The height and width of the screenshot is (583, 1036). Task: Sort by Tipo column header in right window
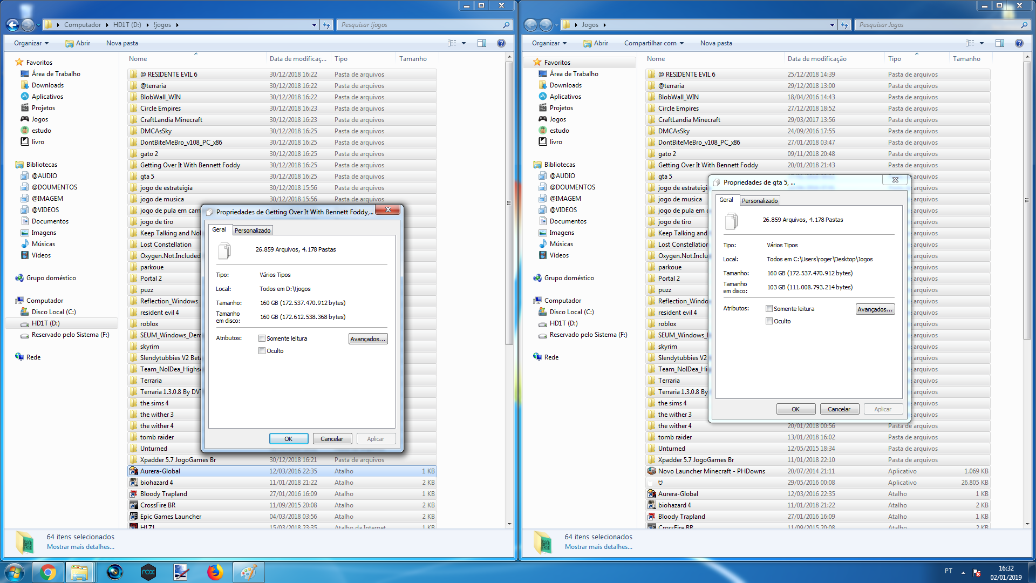click(x=916, y=59)
